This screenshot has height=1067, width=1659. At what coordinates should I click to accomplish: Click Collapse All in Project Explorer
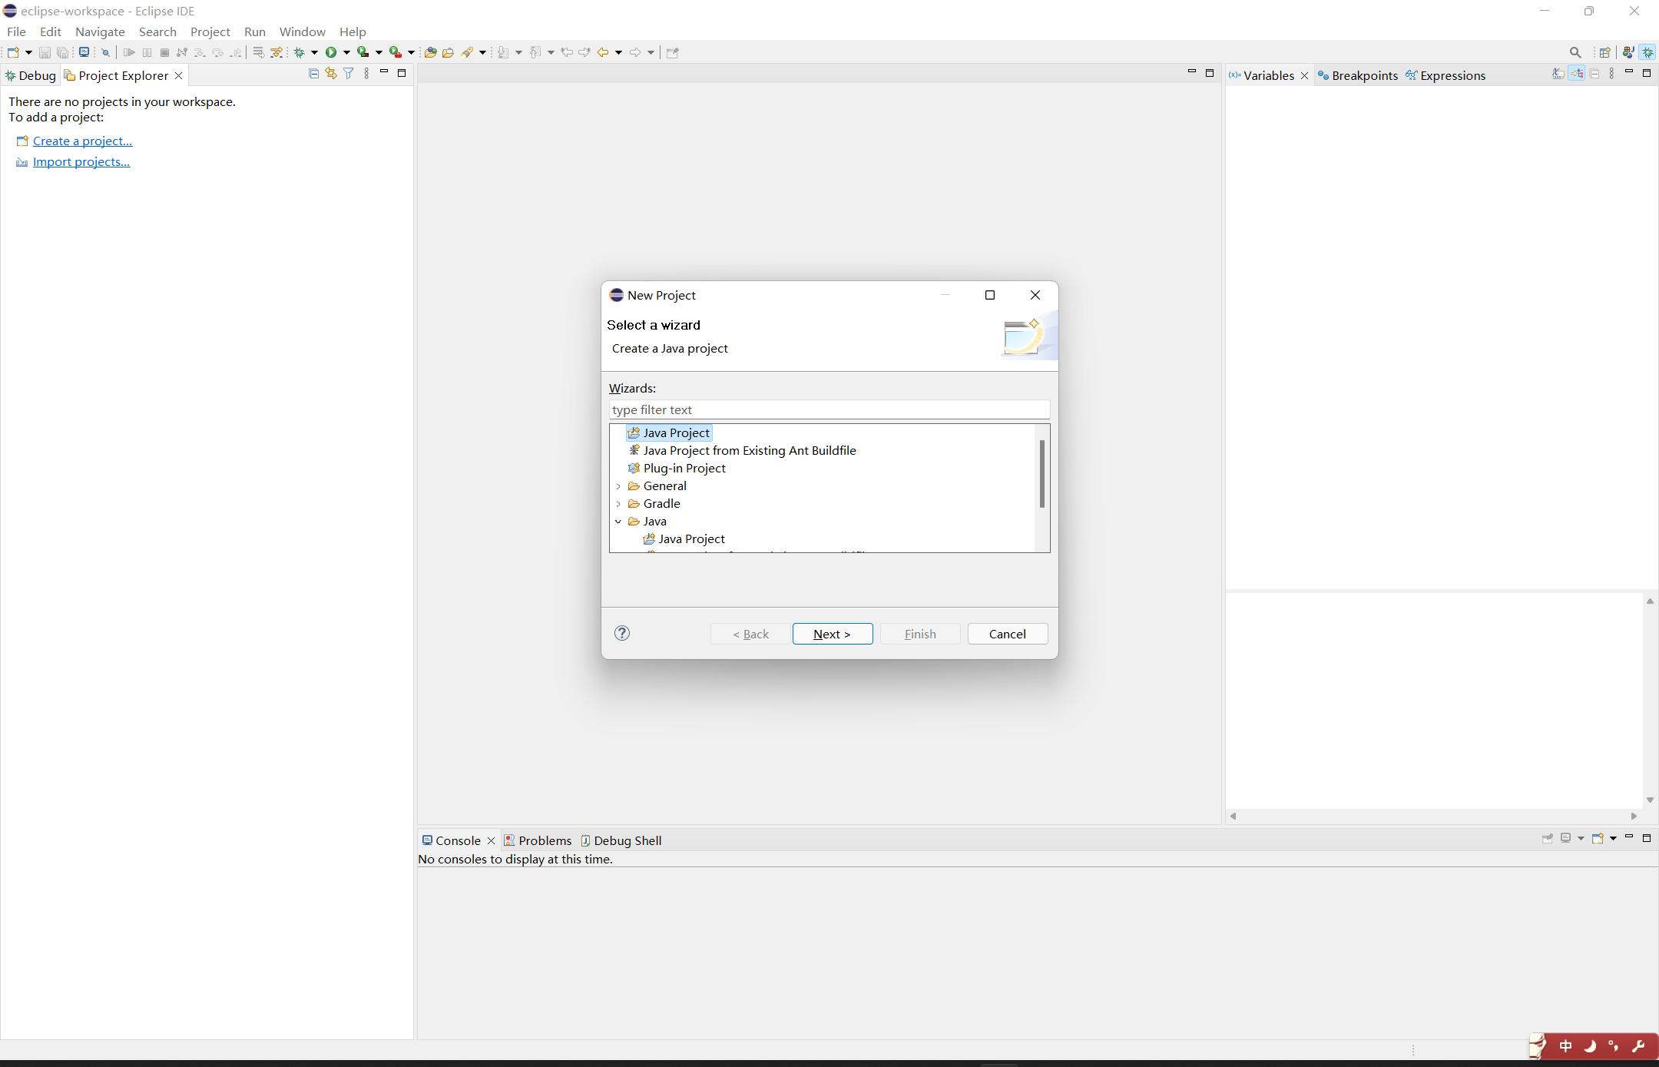point(313,74)
